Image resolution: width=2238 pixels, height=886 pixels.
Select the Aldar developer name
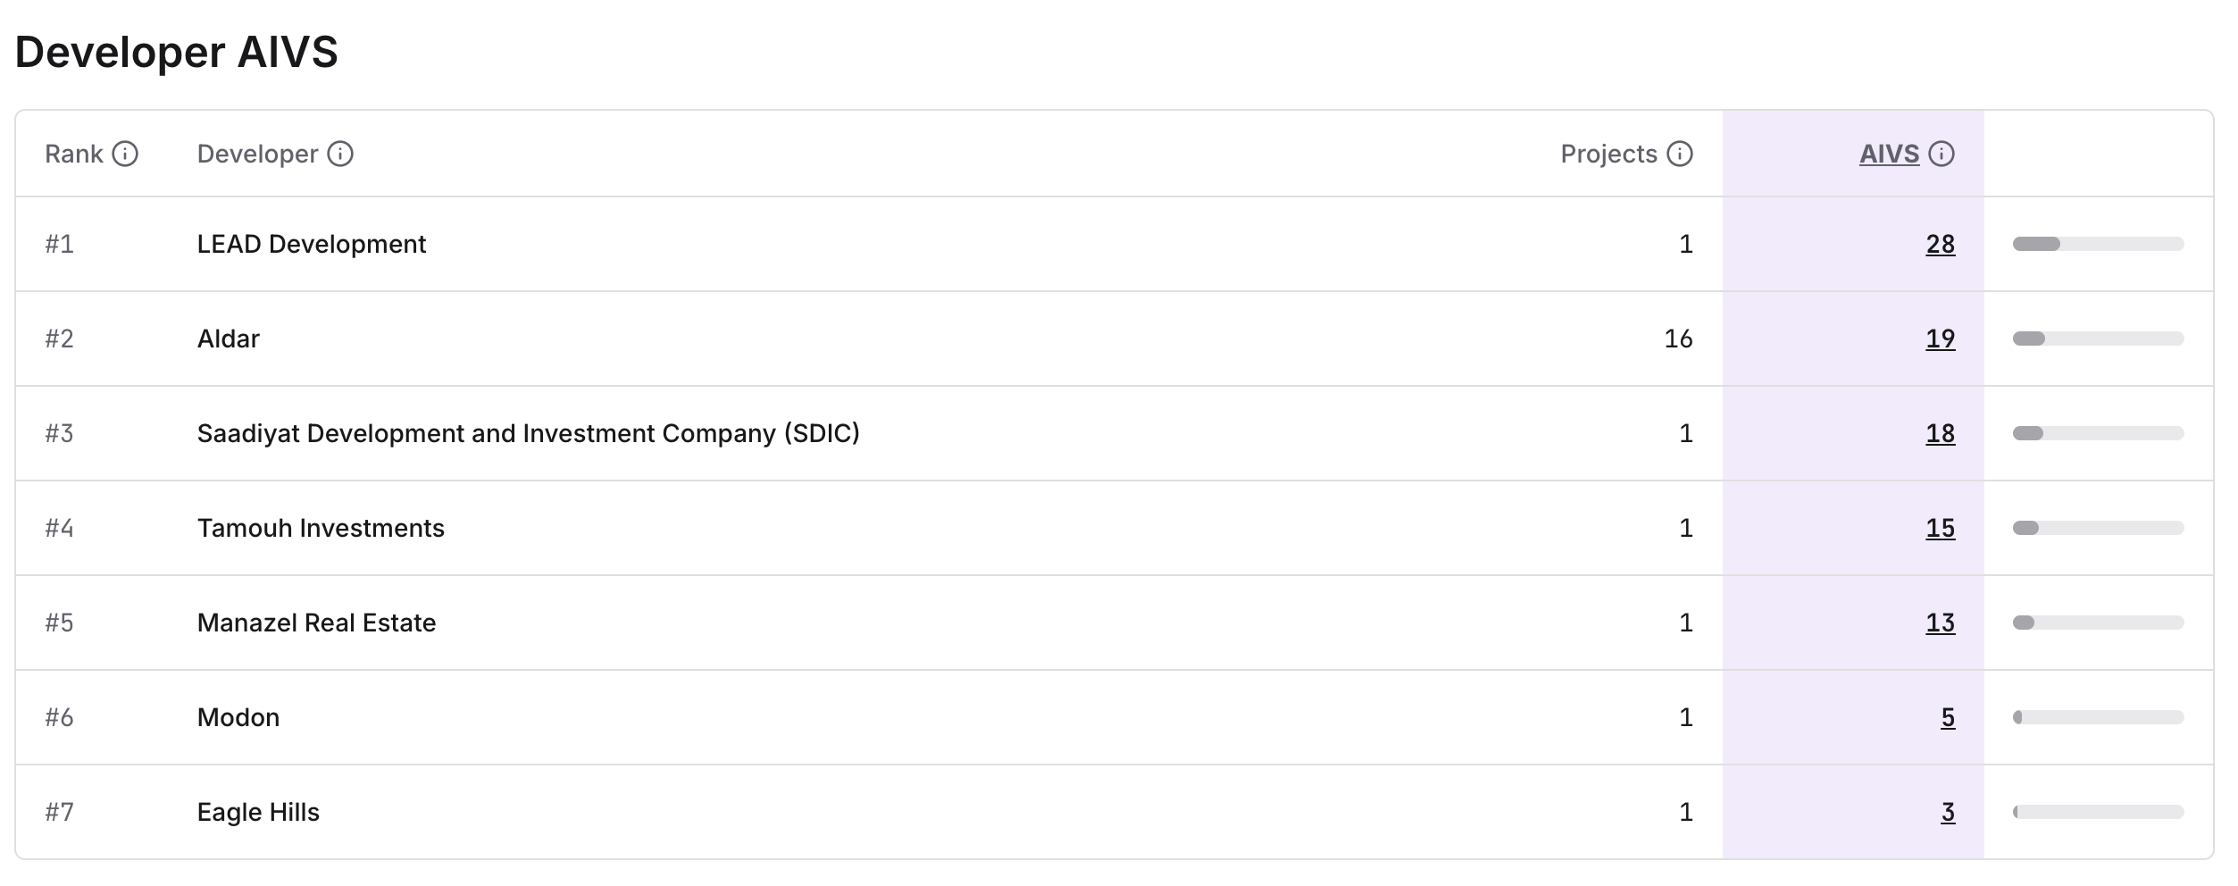point(229,339)
